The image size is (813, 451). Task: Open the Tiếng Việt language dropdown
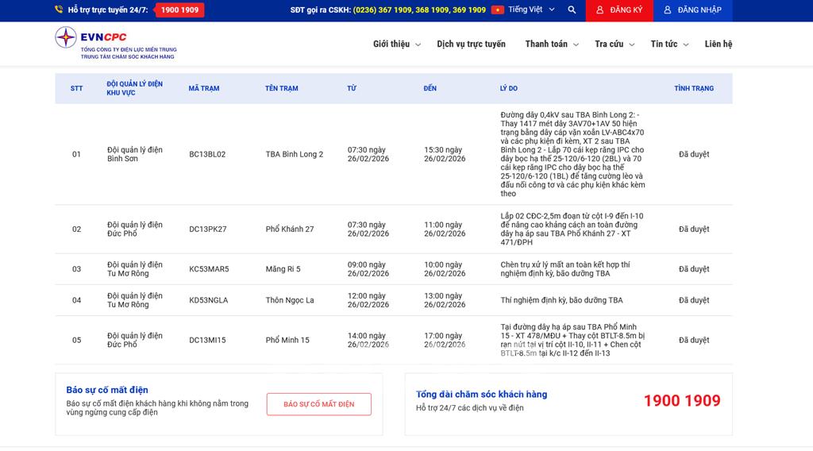[530, 10]
